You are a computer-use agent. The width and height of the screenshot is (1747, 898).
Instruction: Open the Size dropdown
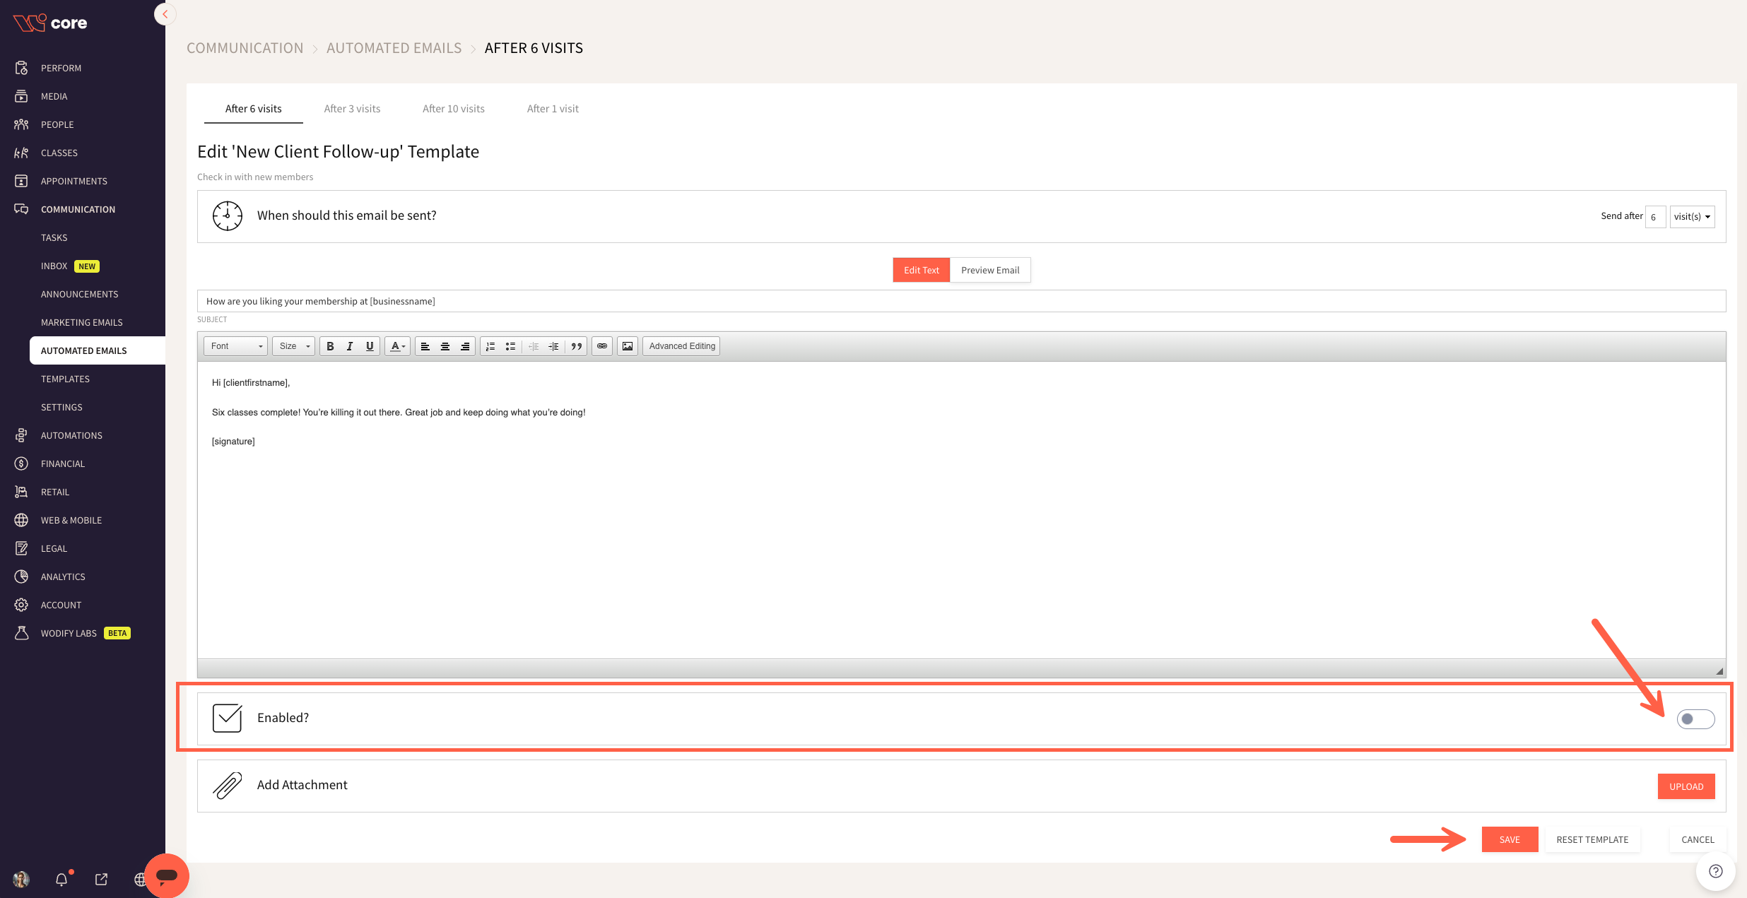click(293, 346)
